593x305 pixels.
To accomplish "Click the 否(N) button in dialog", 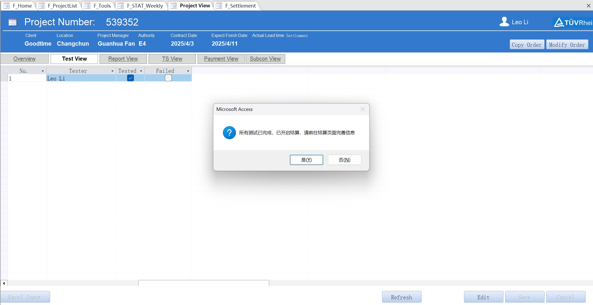I will click(345, 160).
